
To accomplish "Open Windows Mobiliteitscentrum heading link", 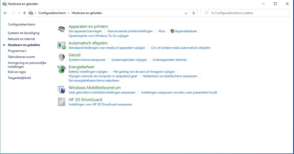I will coord(95,88).
